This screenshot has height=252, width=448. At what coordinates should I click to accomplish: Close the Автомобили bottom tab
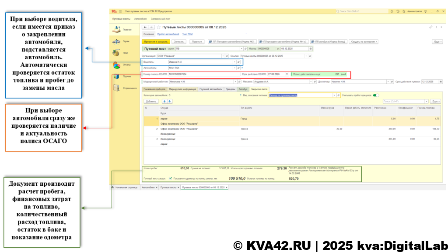click(156, 187)
